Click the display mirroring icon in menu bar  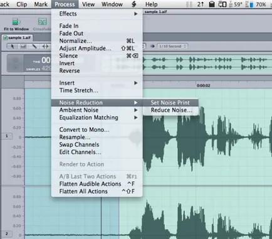point(222,4)
